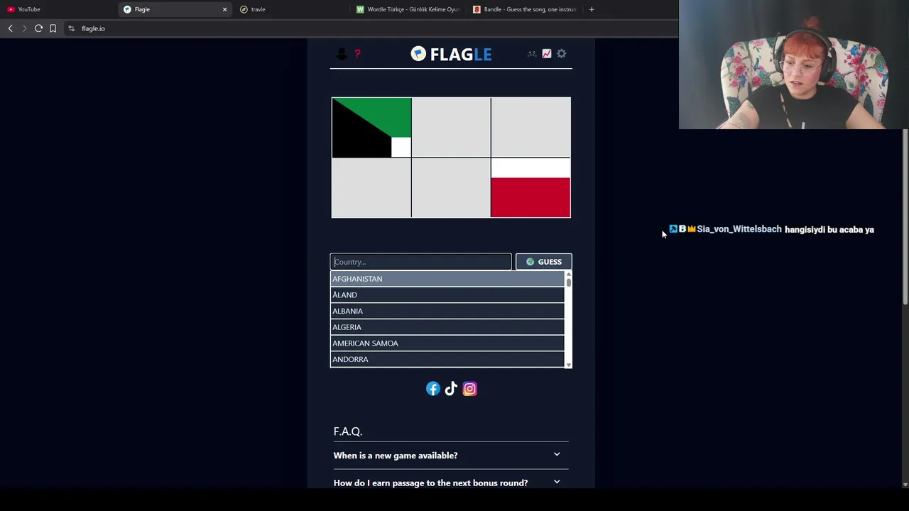This screenshot has width=909, height=511.
Task: Click the revealed red-white flag tile
Action: [530, 188]
